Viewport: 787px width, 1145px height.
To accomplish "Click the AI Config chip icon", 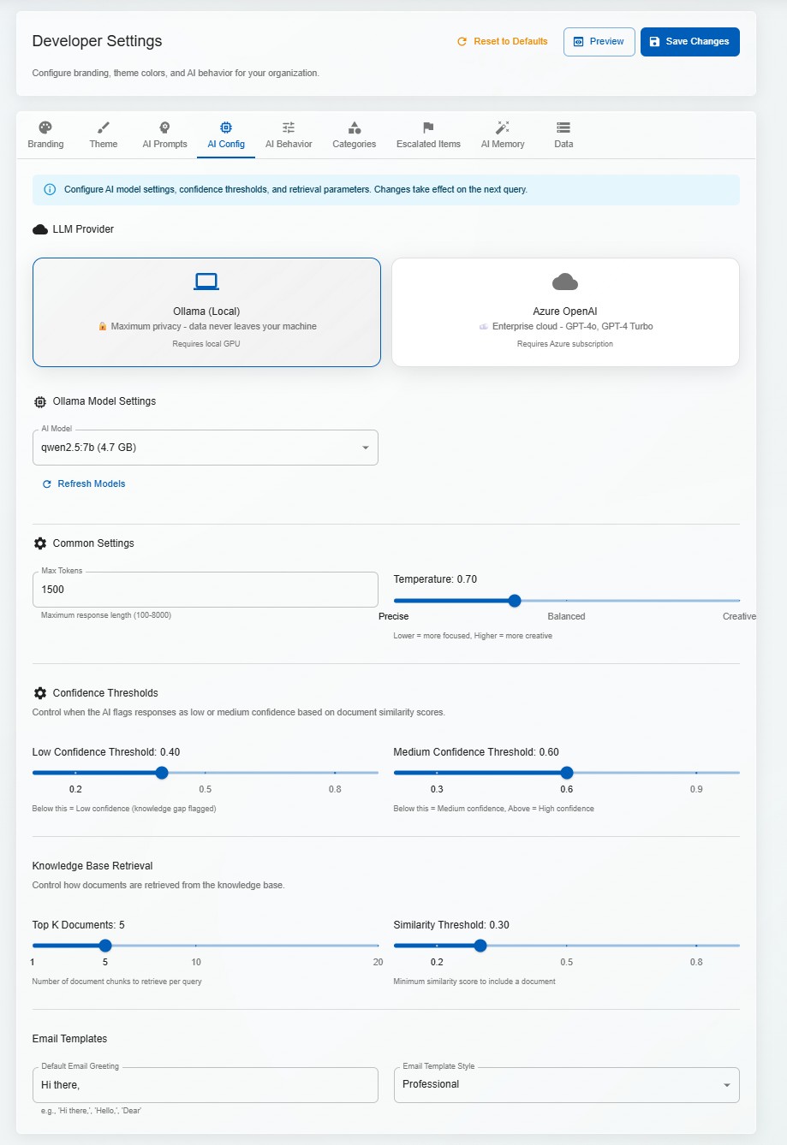I will pos(225,127).
